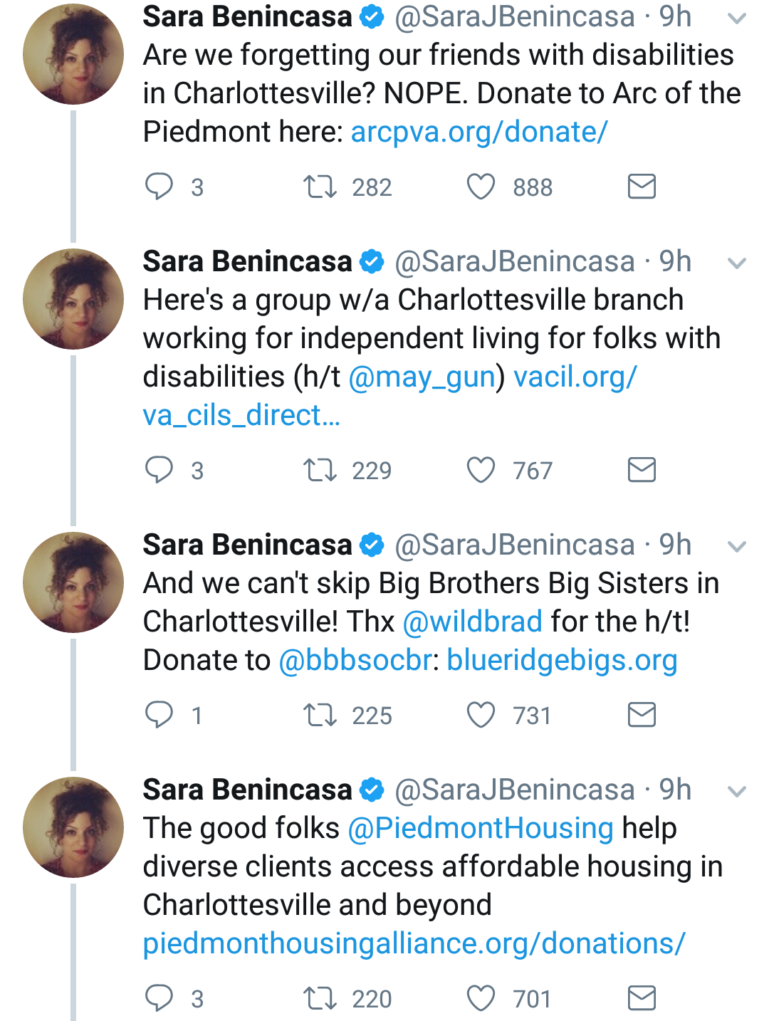The image size is (769, 1021).
Task: Reply to the Big Brothers Big Sisters tweet
Action: (x=159, y=715)
